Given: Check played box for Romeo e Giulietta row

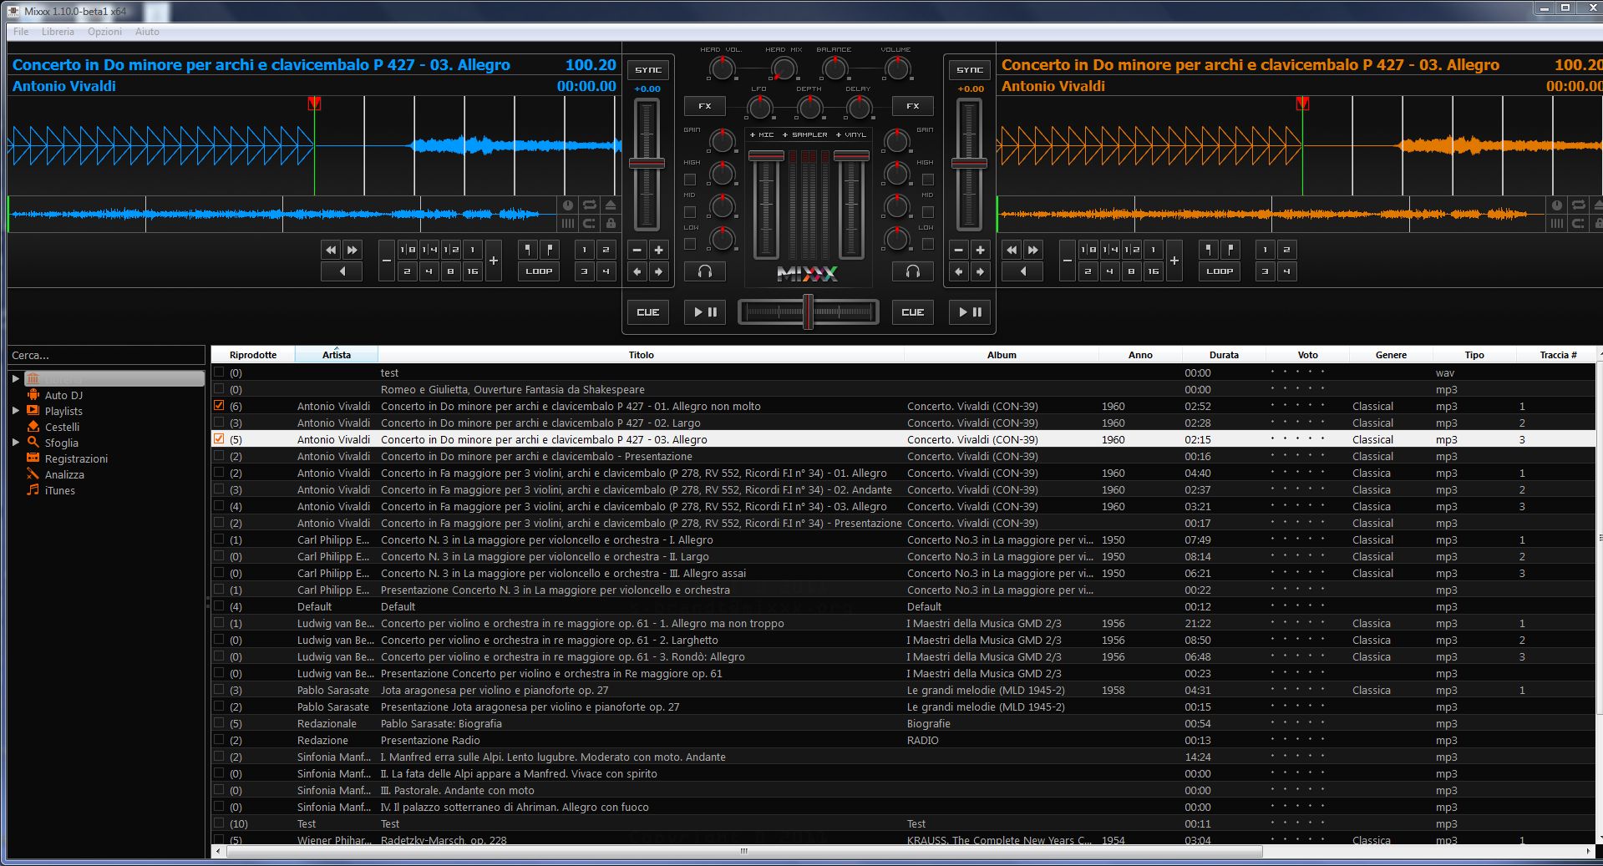Looking at the screenshot, I should [219, 388].
